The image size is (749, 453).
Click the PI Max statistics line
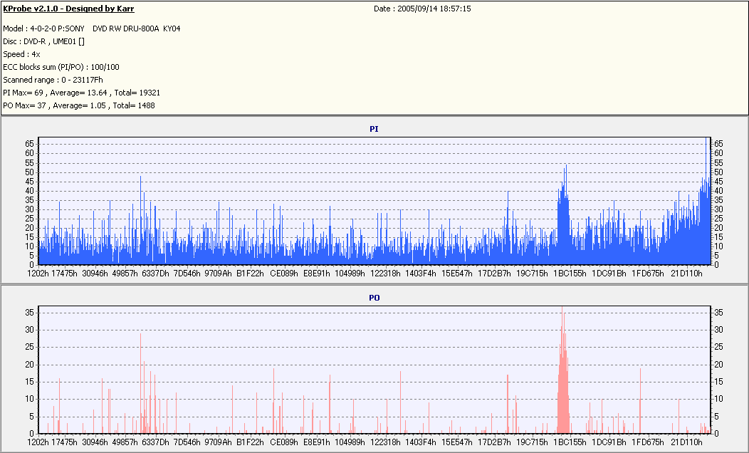pyautogui.click(x=82, y=93)
